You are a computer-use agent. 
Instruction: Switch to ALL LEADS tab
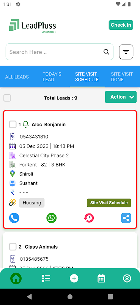17,77
